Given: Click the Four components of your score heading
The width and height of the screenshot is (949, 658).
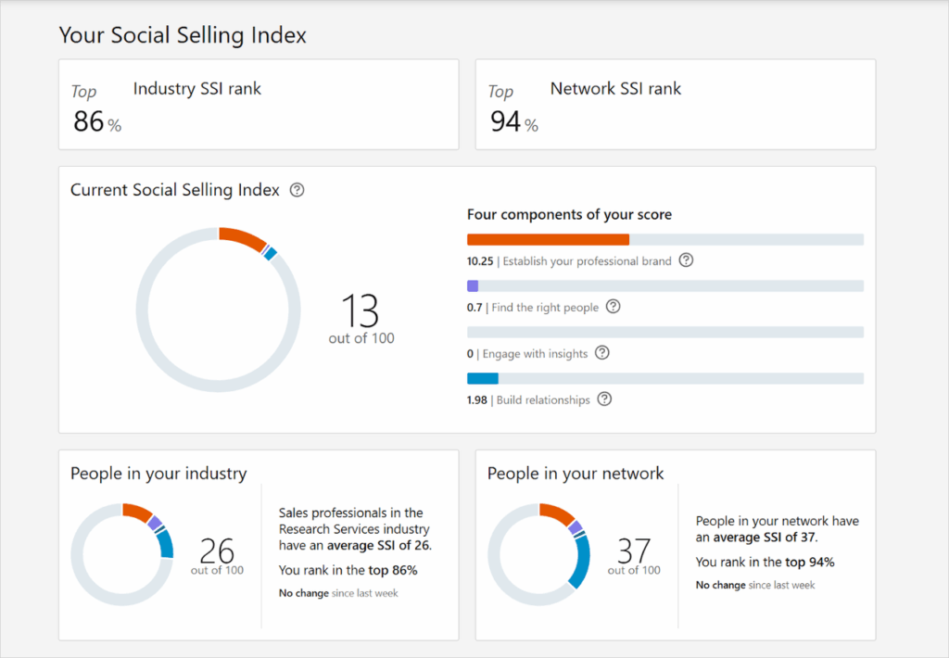Looking at the screenshot, I should click(x=569, y=215).
